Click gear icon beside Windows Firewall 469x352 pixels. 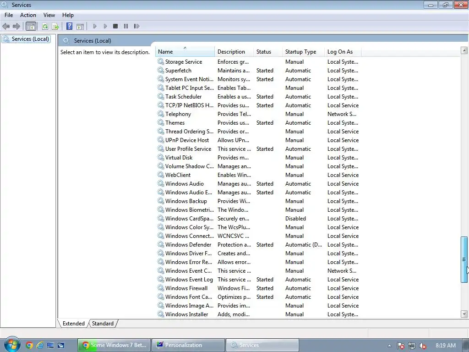(161, 288)
